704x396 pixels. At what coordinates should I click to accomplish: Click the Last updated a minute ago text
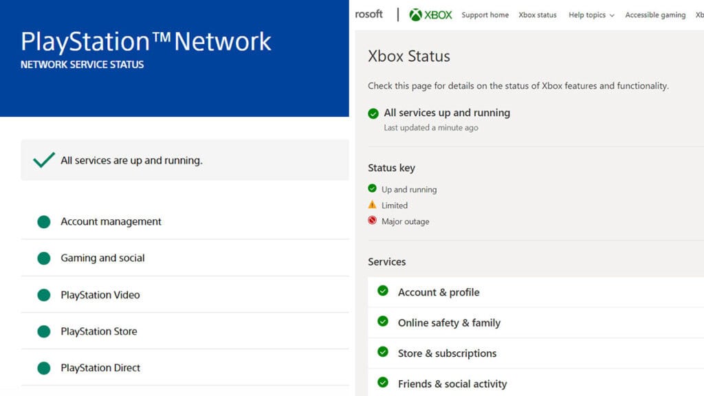coord(432,127)
